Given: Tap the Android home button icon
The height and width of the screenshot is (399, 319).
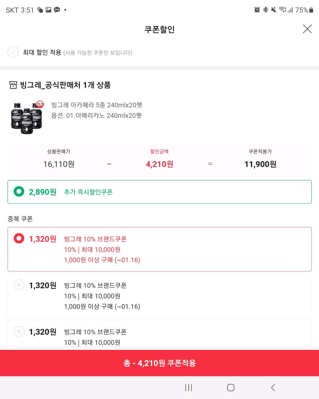Looking at the screenshot, I should tap(231, 387).
